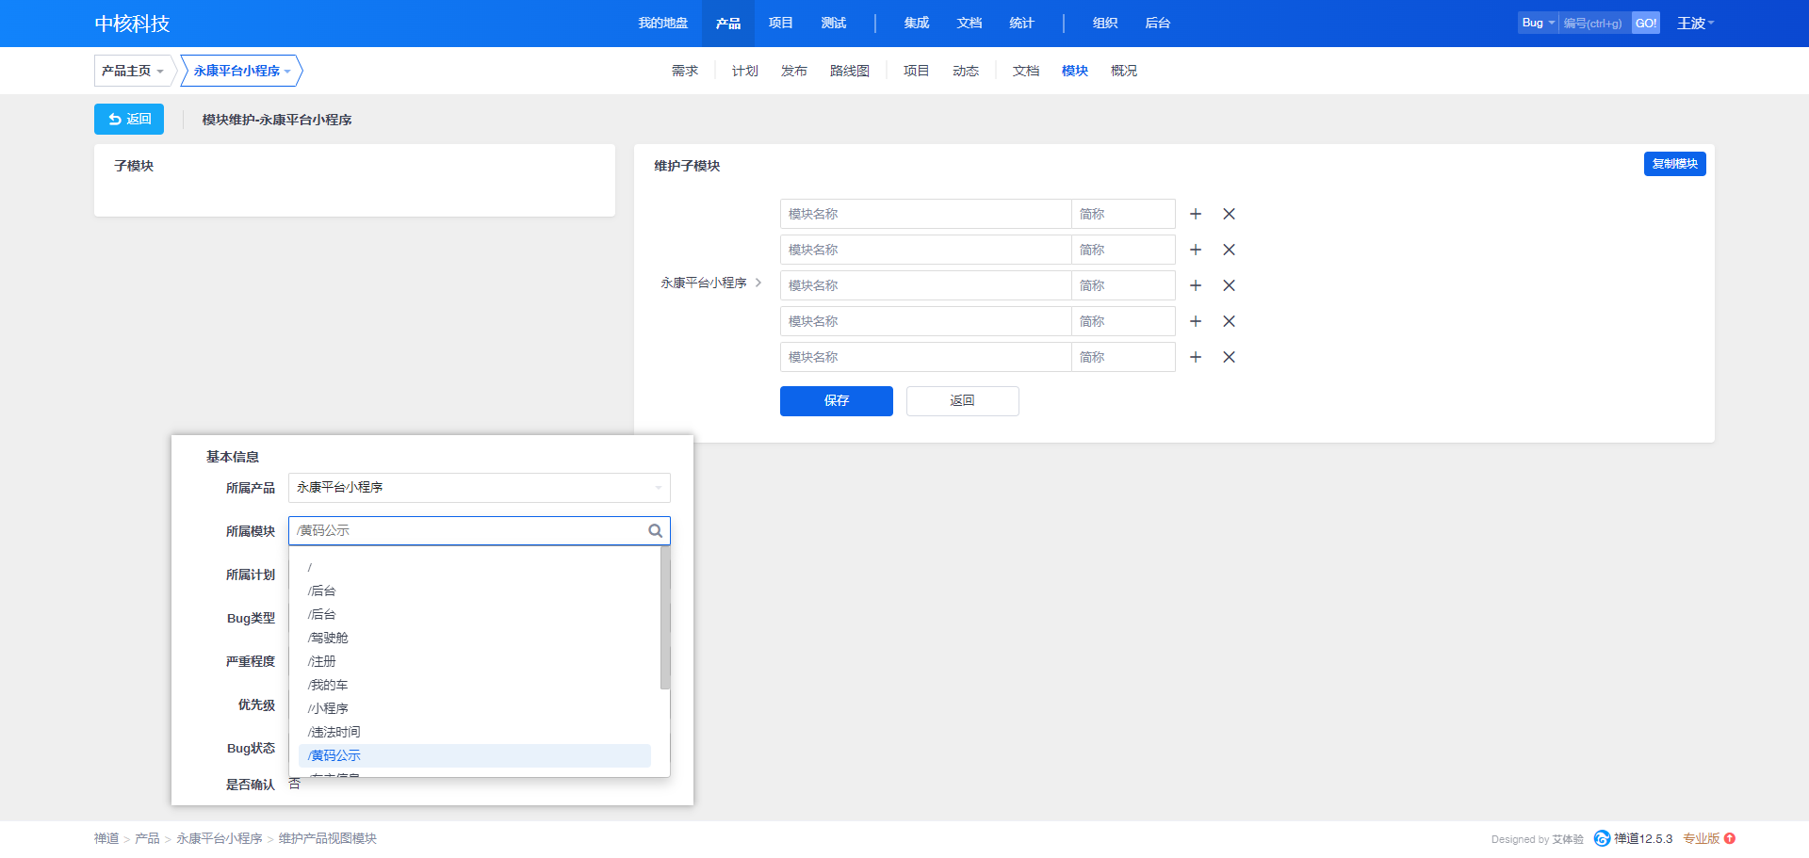Open the Bug search type dropdown
Viewport: 1809px width, 858px height.
pyautogui.click(x=1538, y=24)
